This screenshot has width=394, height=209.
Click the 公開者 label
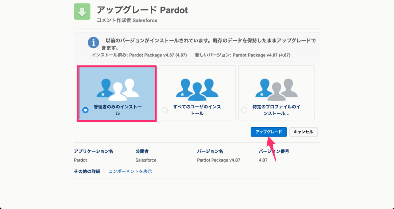coord(142,151)
